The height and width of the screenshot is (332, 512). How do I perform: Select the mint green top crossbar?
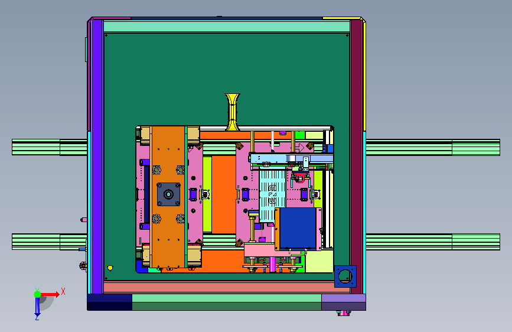[227, 27]
